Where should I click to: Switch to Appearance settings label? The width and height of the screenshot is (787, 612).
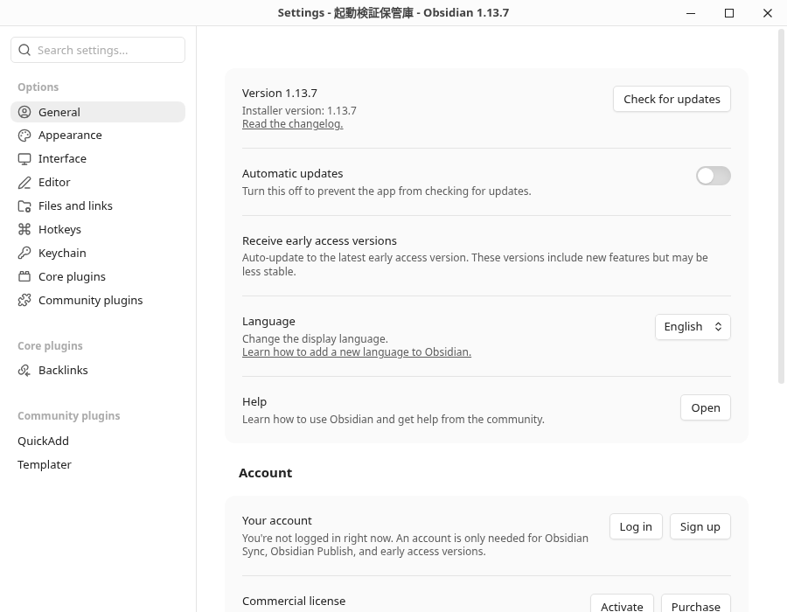pyautogui.click(x=70, y=136)
